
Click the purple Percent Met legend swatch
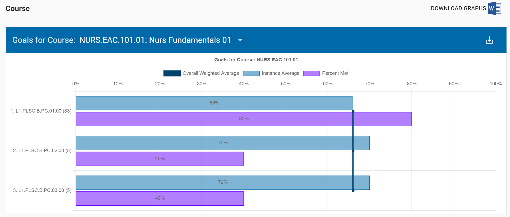(x=311, y=73)
